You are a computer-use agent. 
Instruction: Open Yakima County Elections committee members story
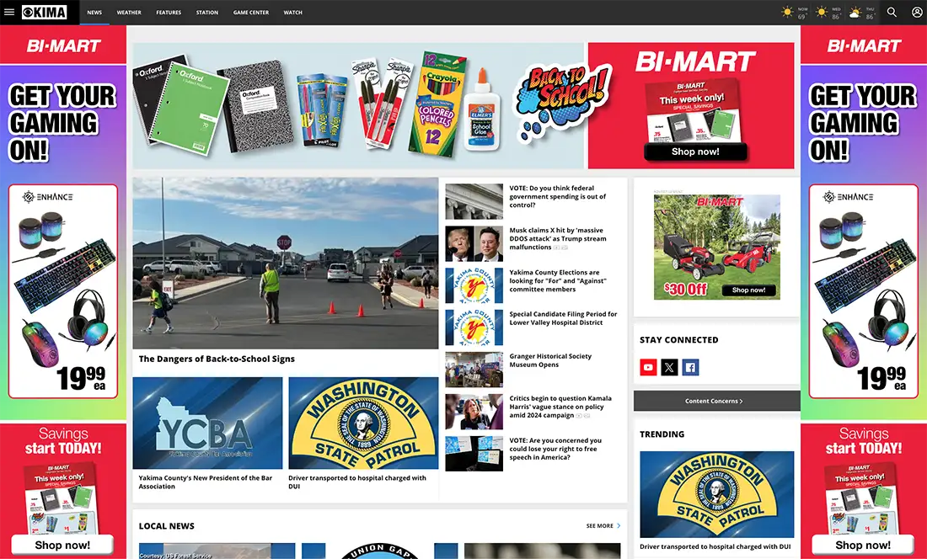click(x=560, y=281)
